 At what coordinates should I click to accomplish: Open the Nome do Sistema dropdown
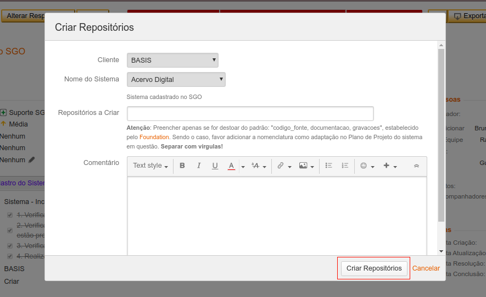pyautogui.click(x=176, y=80)
